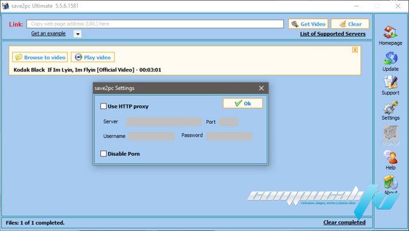The height and width of the screenshot is (231, 409).
Task: Click the Get Video button
Action: click(x=308, y=24)
